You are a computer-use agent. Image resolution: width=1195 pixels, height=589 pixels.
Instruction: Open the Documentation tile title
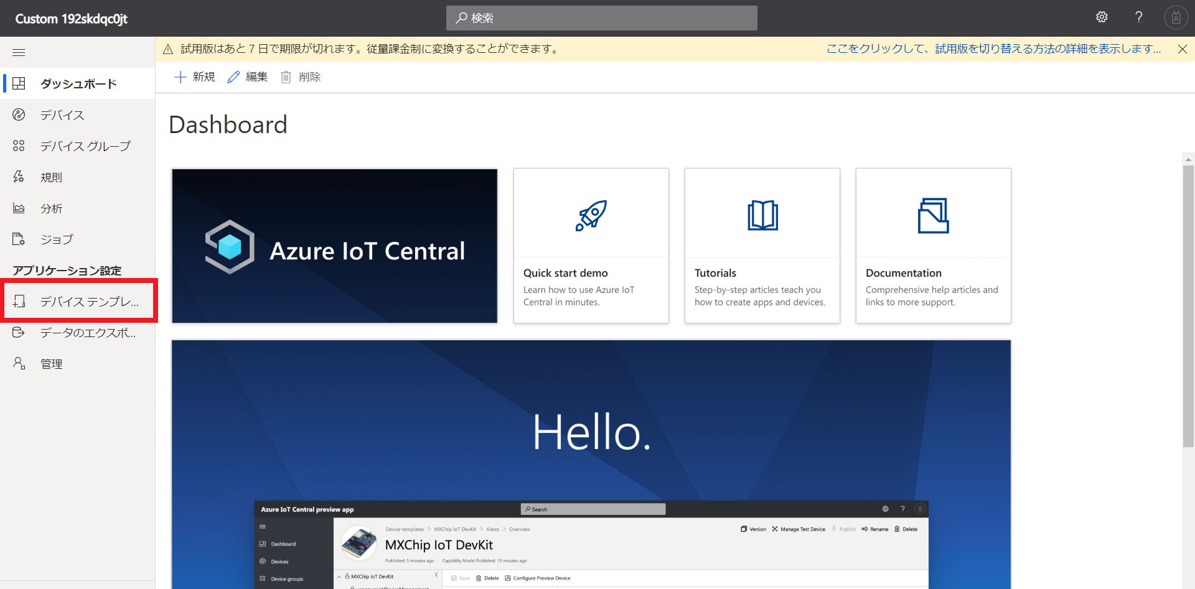click(903, 273)
